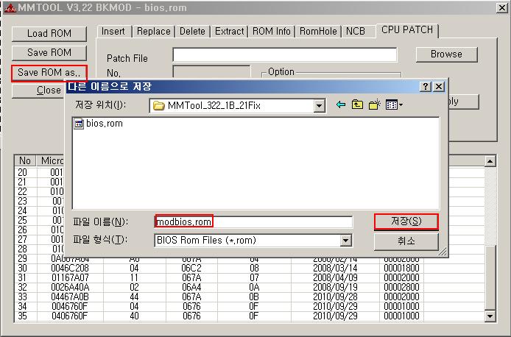This screenshot has height=337, width=511.
Task: Click the 저장(S) save button
Action: (406, 221)
